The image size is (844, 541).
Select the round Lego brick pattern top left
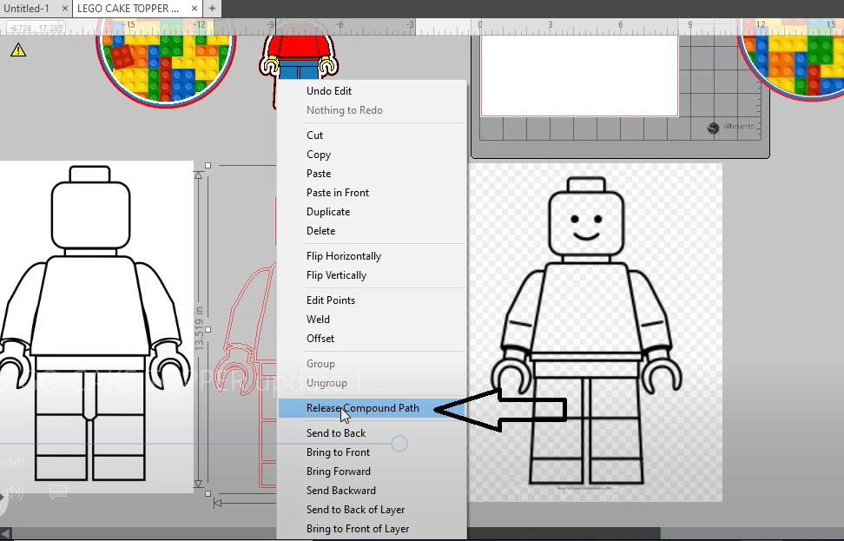click(x=166, y=63)
